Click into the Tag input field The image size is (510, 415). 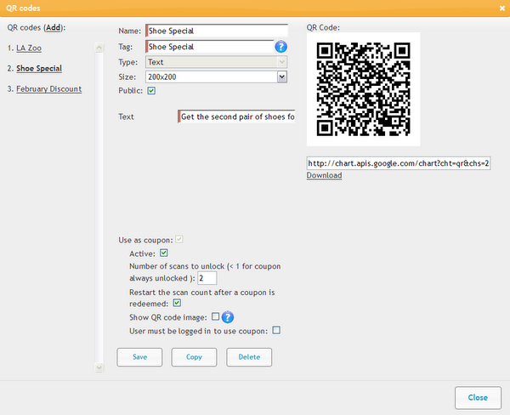tap(210, 47)
